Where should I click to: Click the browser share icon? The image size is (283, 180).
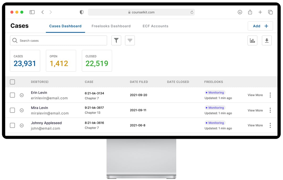coord(250,12)
